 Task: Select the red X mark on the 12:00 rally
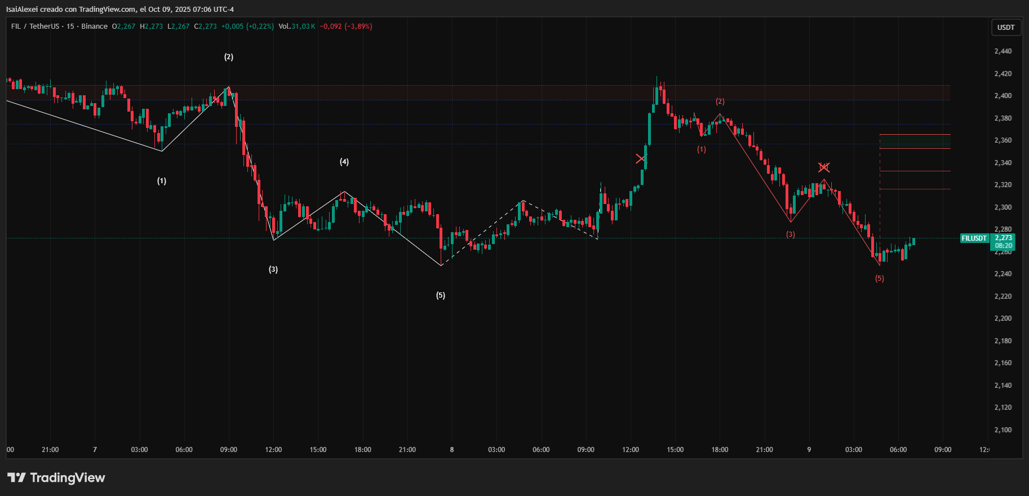click(641, 159)
